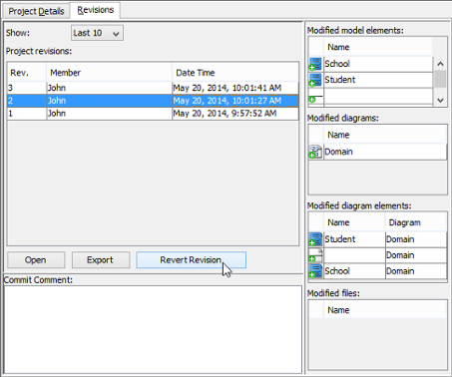
Task: Select revision 1 row dated 9:57:52 AM
Action: [x=153, y=114]
